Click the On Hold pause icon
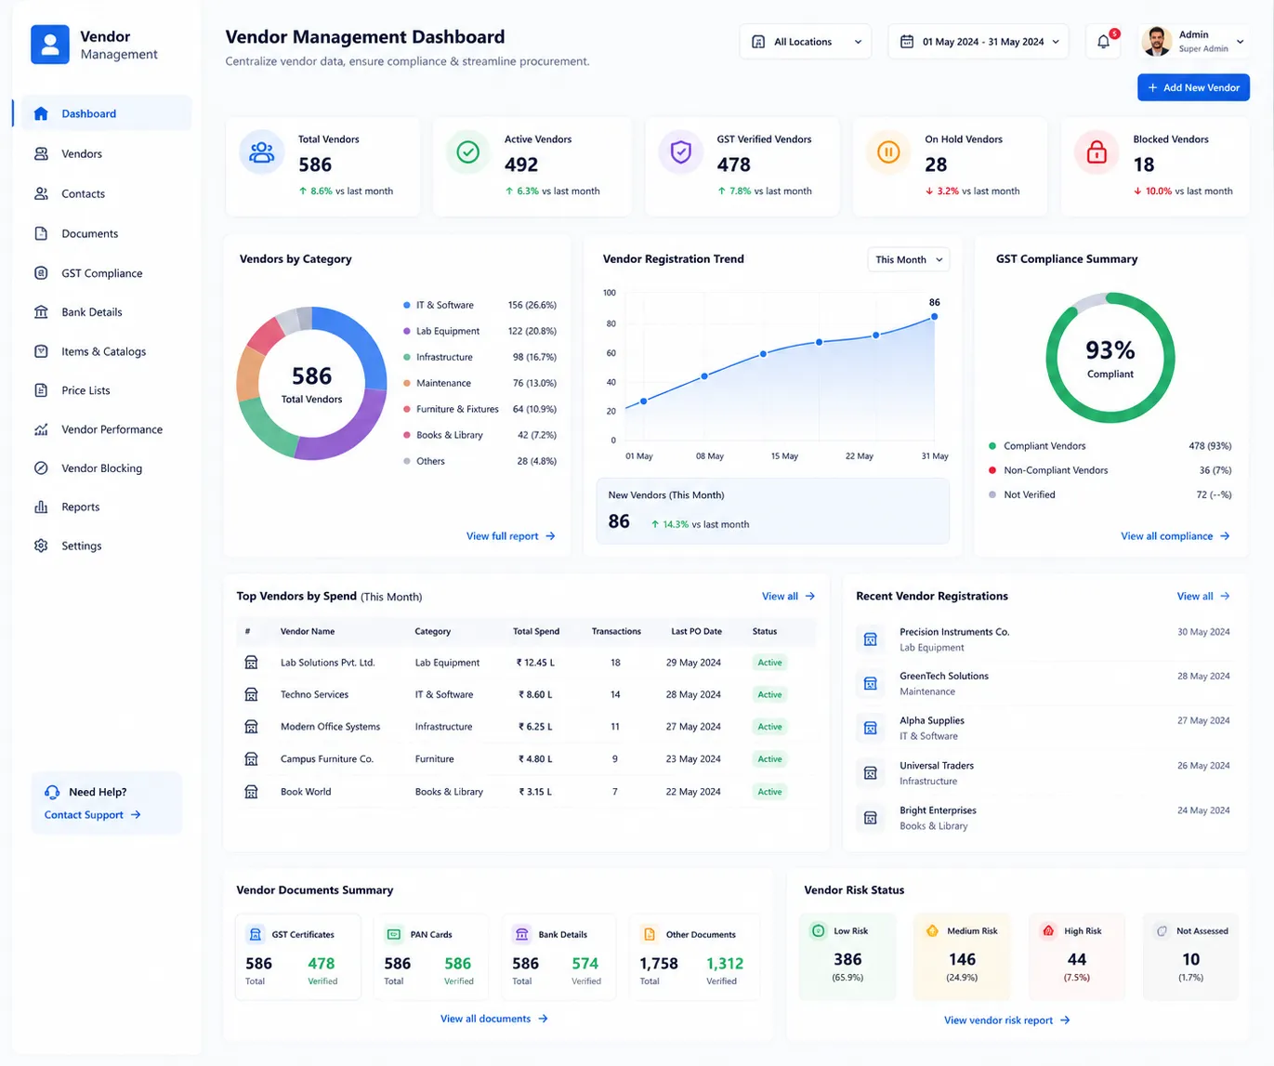The width and height of the screenshot is (1274, 1066). tap(888, 152)
